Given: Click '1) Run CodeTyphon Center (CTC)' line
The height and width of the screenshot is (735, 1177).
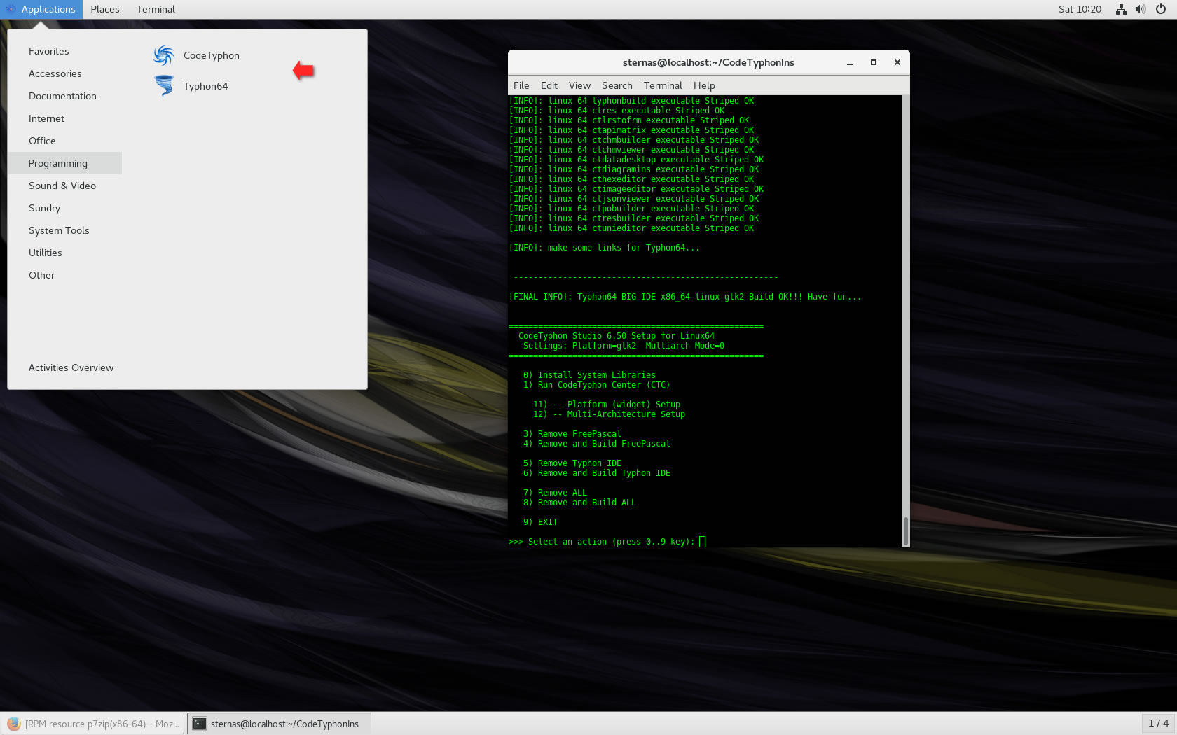Looking at the screenshot, I should point(596,385).
